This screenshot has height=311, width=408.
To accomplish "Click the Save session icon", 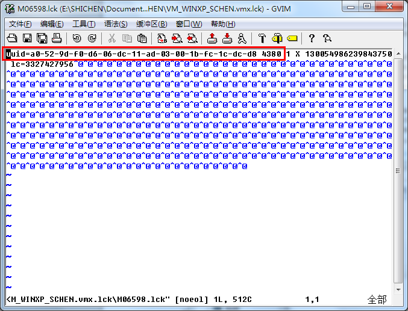I will [x=227, y=38].
